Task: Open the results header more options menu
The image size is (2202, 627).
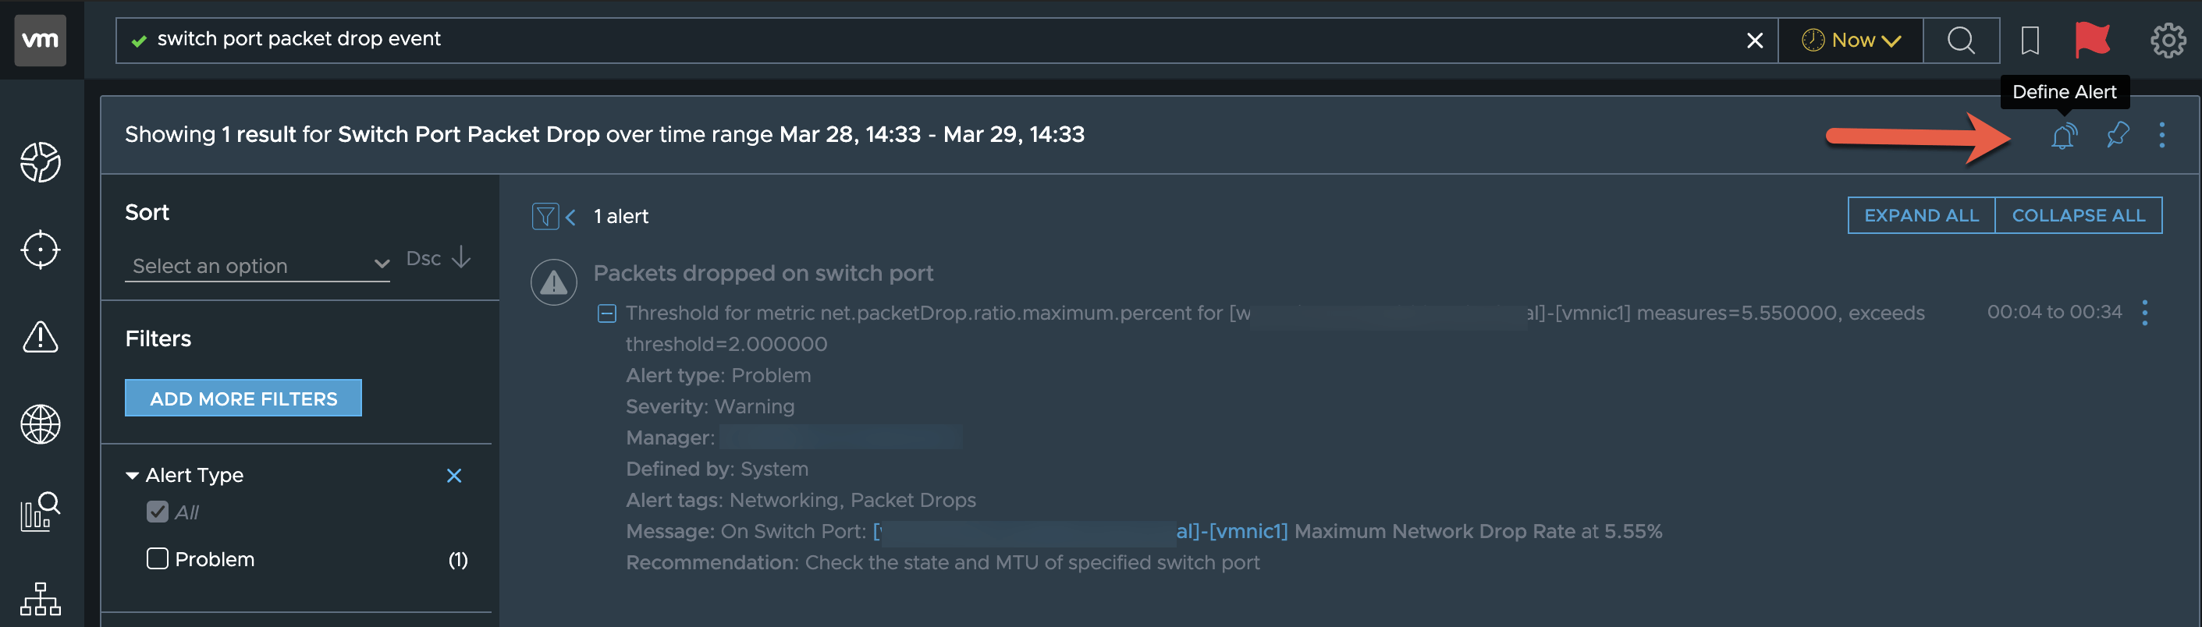Action: click(x=2162, y=135)
